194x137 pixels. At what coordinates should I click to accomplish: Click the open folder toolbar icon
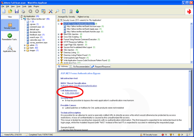pyautogui.click(x=10, y=12)
